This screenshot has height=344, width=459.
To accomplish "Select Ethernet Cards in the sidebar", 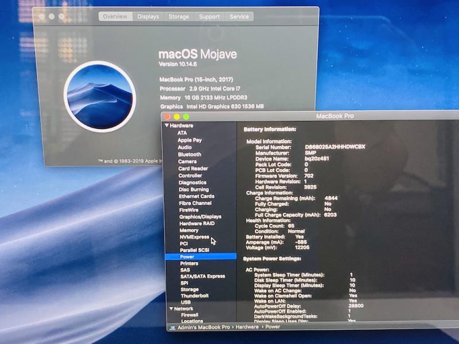I will point(197,196).
